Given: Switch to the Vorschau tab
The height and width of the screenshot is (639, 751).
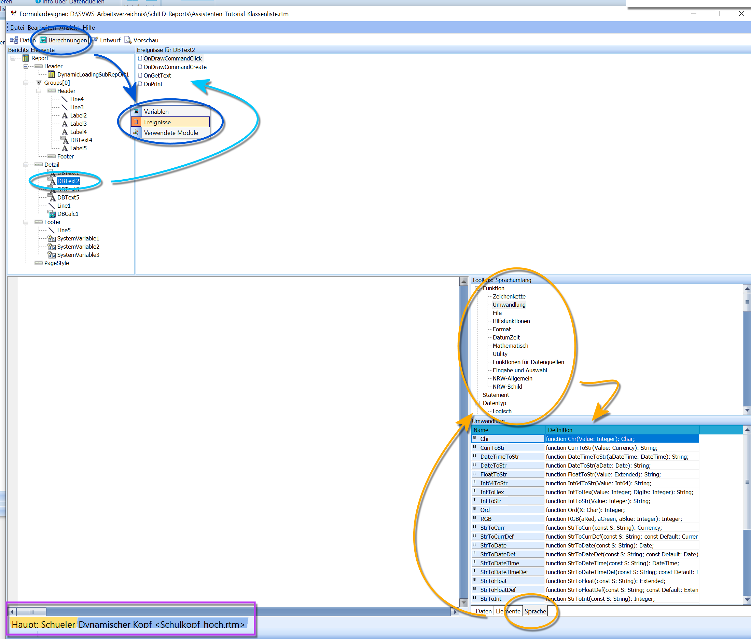Looking at the screenshot, I should click(x=142, y=40).
